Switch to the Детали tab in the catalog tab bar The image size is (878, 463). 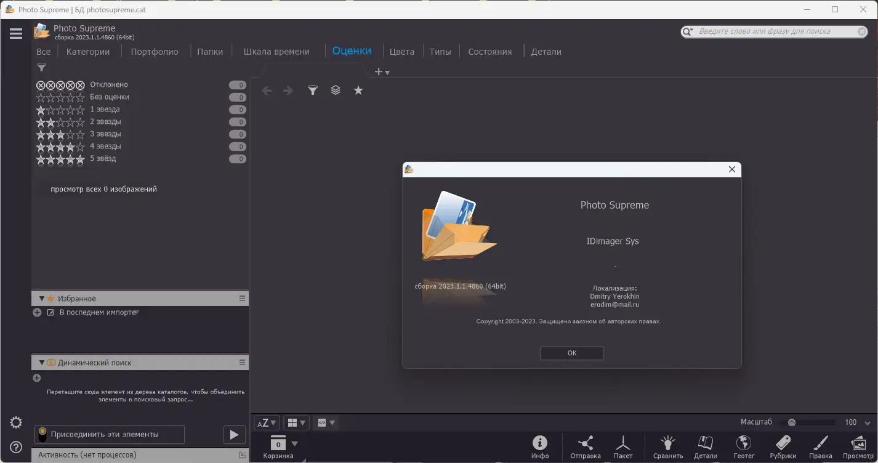coord(546,52)
